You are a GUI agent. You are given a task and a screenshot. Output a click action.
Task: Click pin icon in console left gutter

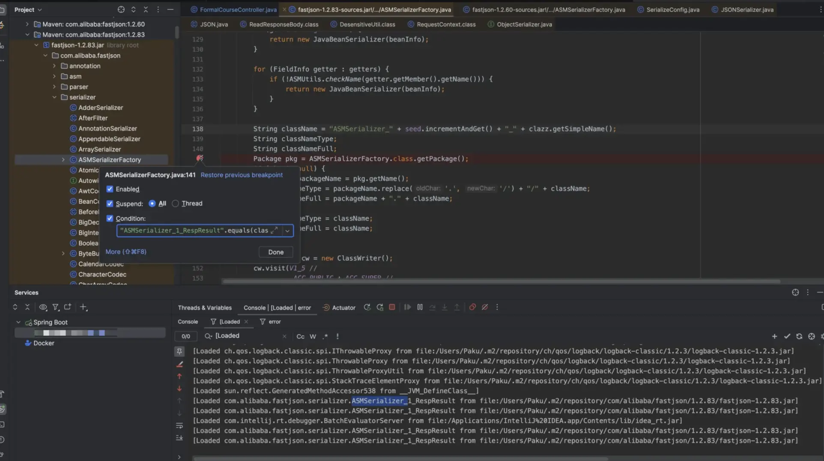coord(179,351)
